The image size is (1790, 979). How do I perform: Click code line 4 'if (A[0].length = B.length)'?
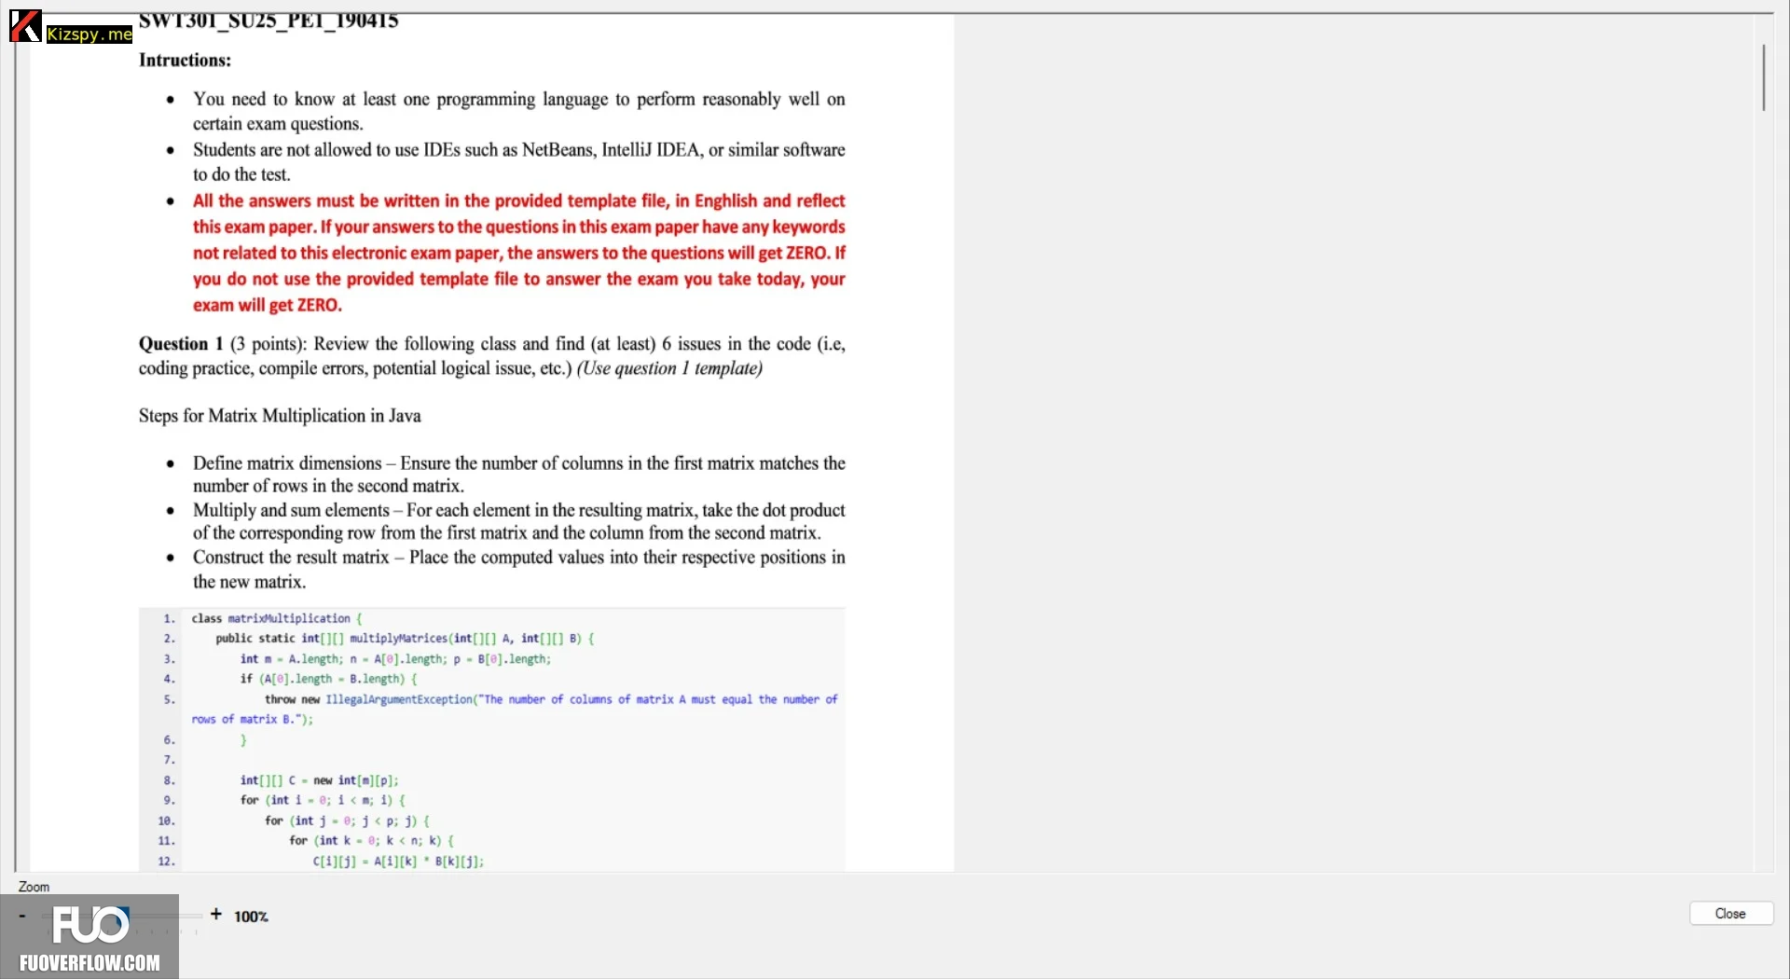point(329,679)
